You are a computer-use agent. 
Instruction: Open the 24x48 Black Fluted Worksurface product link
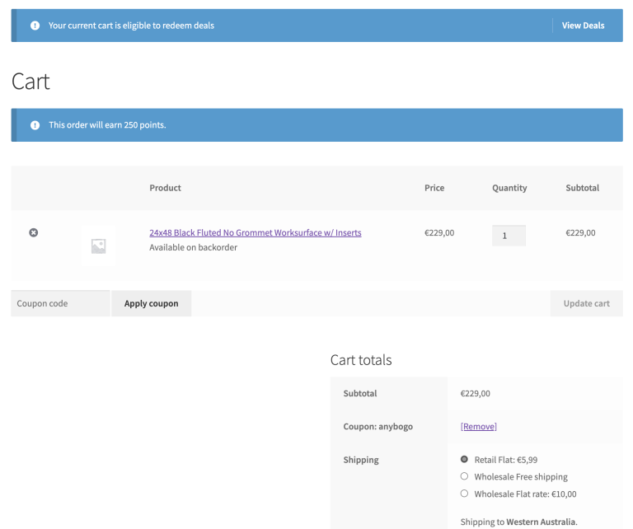[x=256, y=233]
